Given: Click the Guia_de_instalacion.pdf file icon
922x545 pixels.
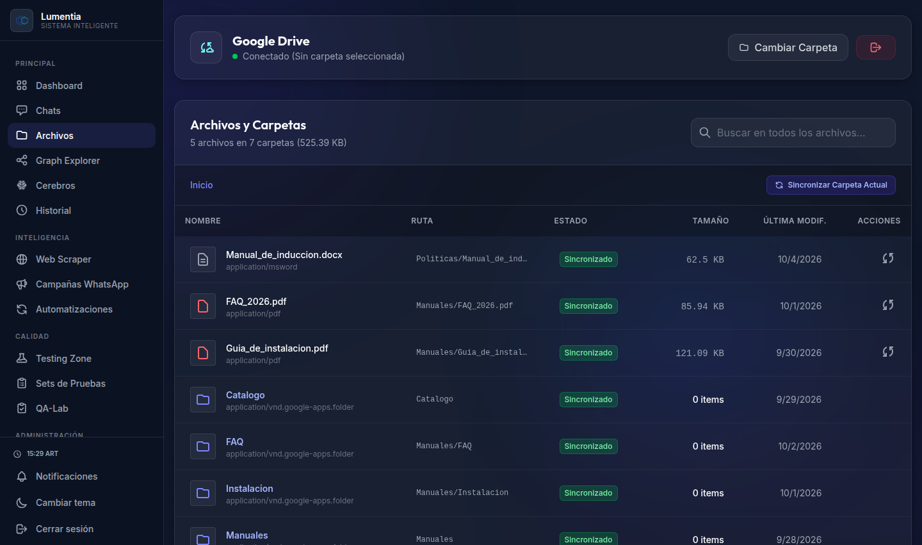Looking at the screenshot, I should (203, 353).
